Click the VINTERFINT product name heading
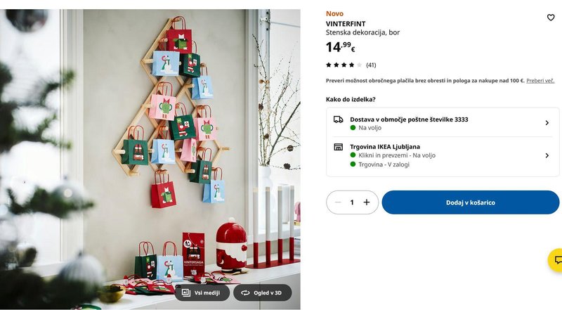Image resolution: width=562 pixels, height=310 pixels. click(346, 24)
